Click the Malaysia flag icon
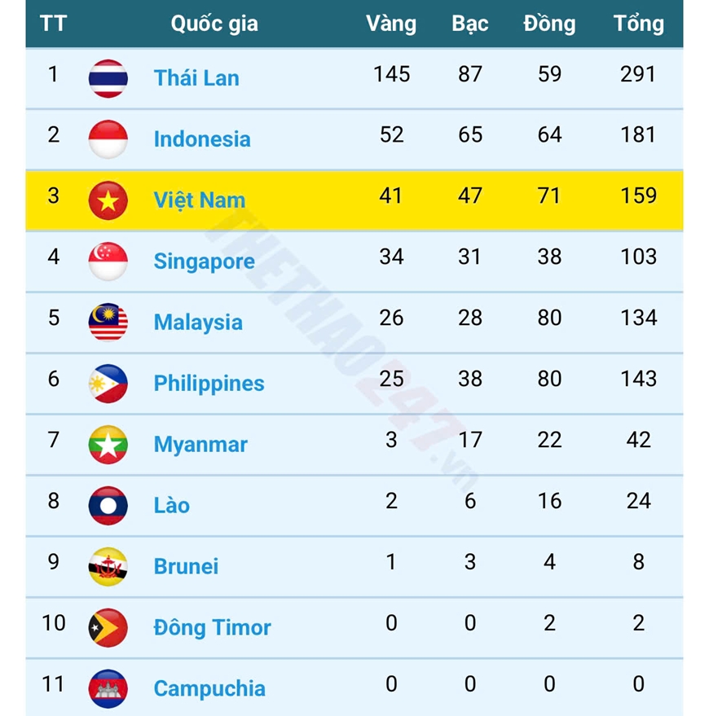The height and width of the screenshot is (716, 709). 108,322
